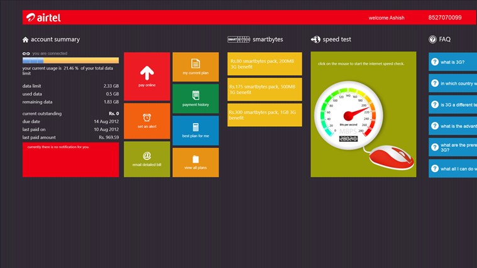Open the 'what all I can do' FAQ
This screenshot has width=477, height=268.
[452, 169]
